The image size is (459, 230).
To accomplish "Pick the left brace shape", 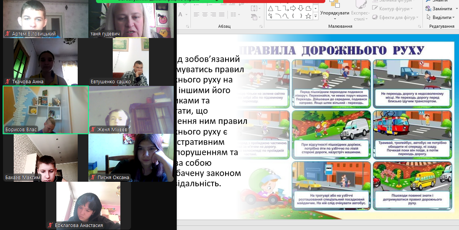I will pyautogui.click(x=293, y=16).
